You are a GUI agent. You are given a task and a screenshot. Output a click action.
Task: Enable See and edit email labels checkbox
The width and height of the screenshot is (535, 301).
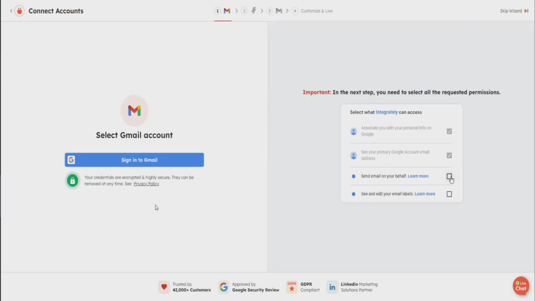coord(449,194)
